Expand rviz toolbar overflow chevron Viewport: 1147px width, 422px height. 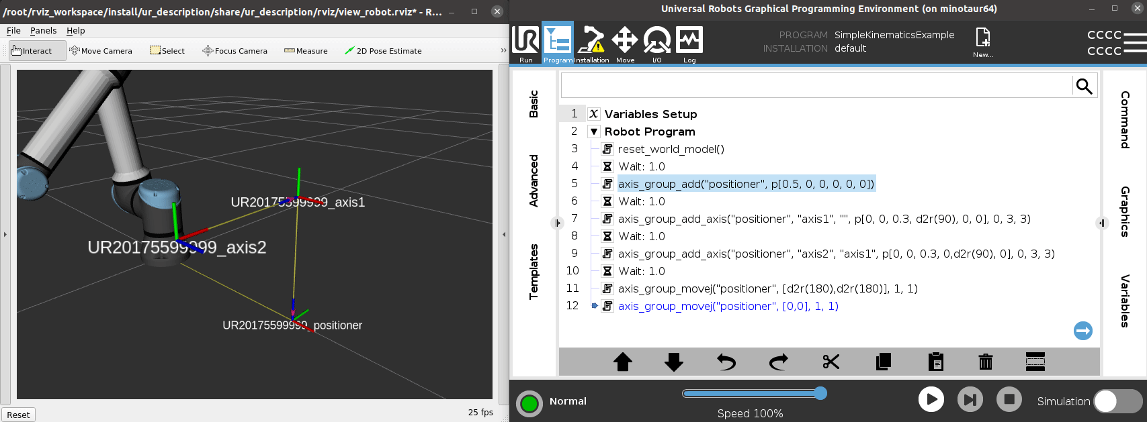pos(503,50)
